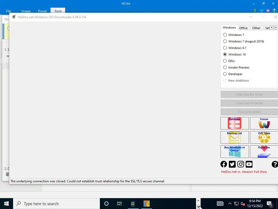Open the Forum icon button
This screenshot has height=209, width=278.
point(264,123)
